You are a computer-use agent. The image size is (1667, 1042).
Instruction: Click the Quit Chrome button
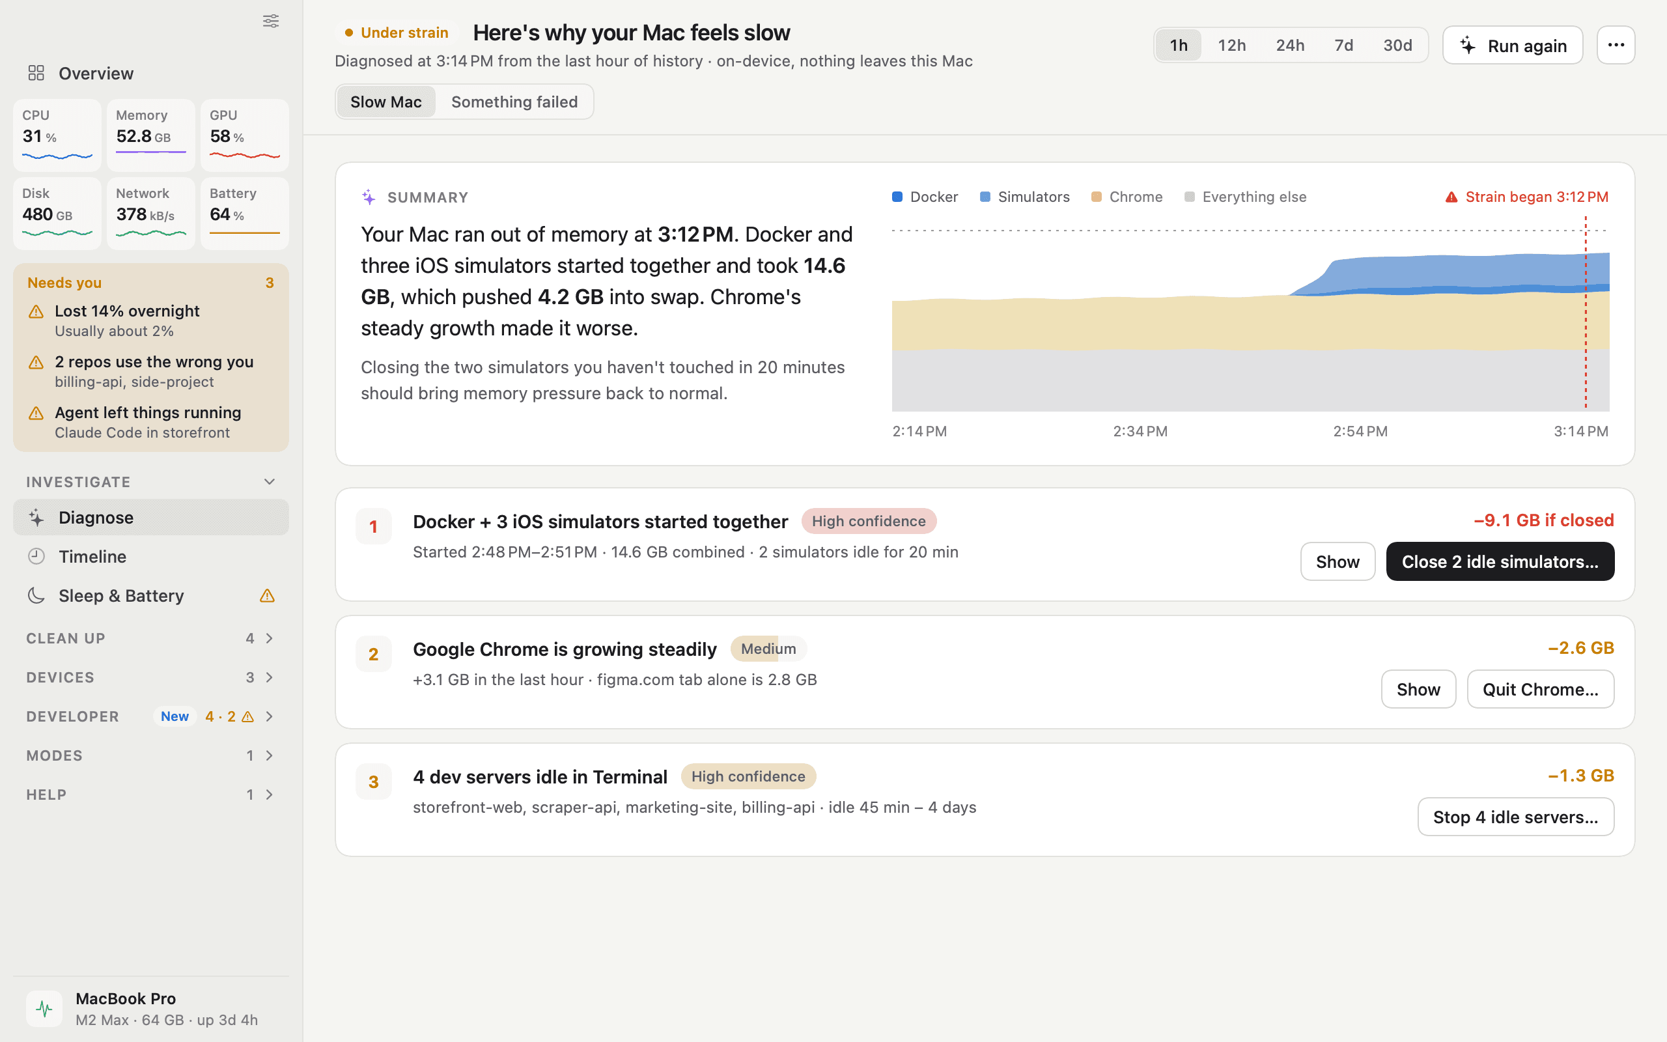point(1540,689)
